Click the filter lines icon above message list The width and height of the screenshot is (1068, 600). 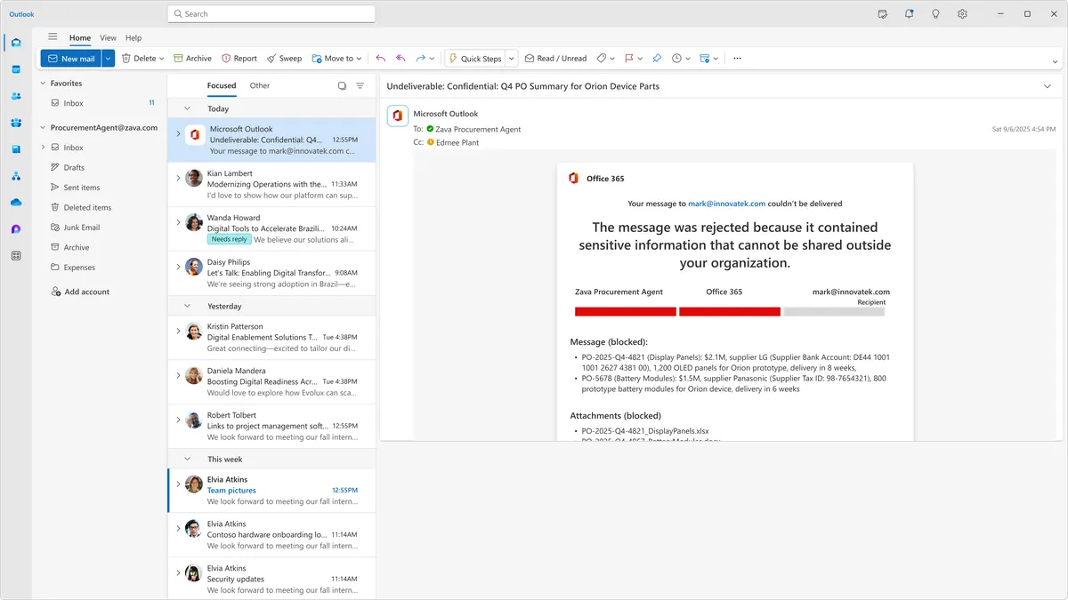[x=360, y=86]
